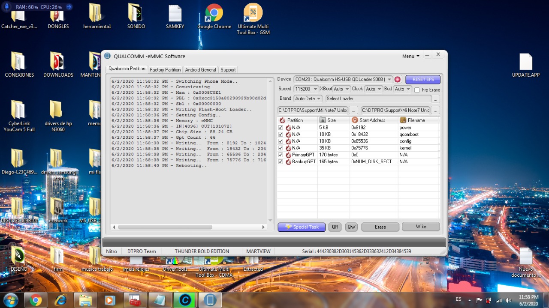Switch to Qualcomm Partition tab
This screenshot has height=308, width=549.
click(x=127, y=69)
